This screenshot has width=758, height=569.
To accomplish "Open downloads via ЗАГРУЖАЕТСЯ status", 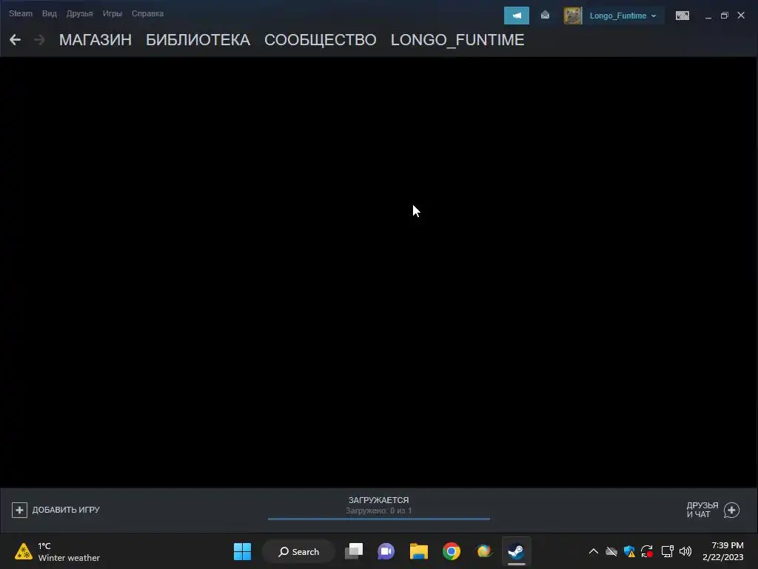I will [x=378, y=500].
